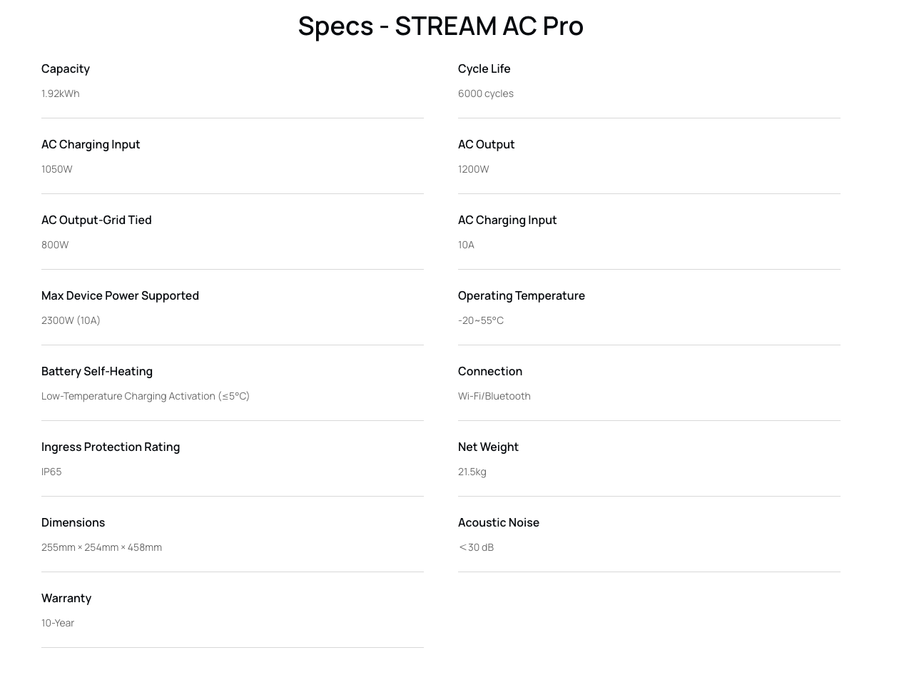
Task: Click the 1050W AC charging input value
Action: pyautogui.click(x=57, y=169)
